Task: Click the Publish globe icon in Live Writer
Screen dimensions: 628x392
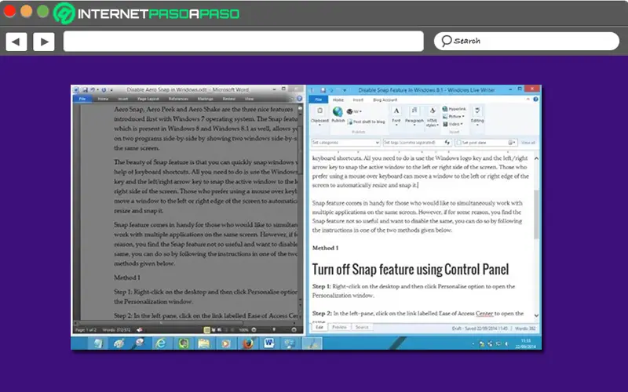Action: 338,111
